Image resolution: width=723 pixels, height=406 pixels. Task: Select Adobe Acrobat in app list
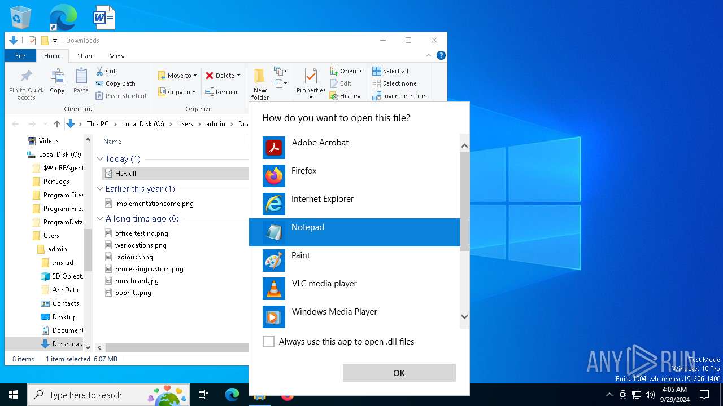point(355,148)
